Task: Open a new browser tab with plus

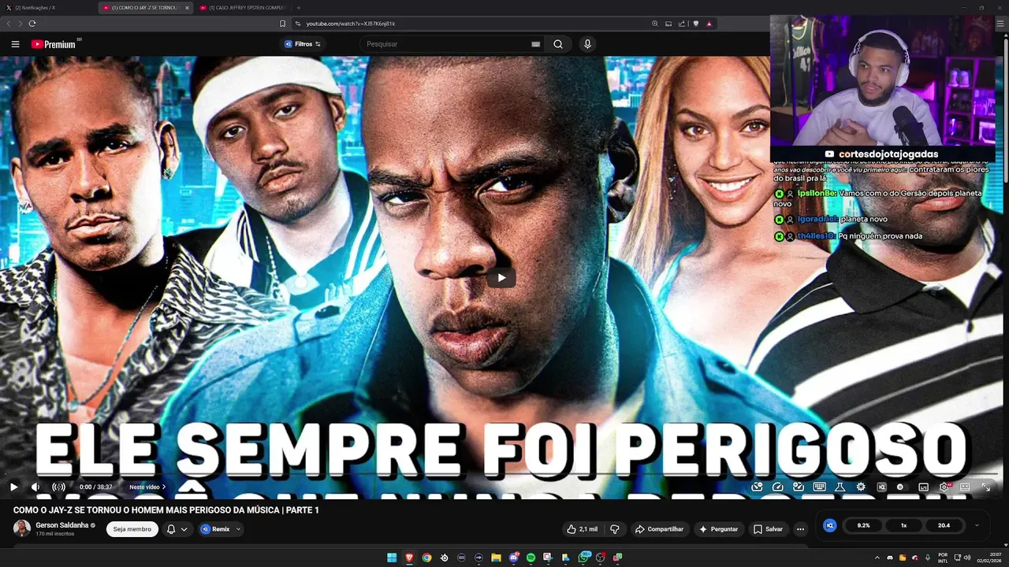Action: 298,8
